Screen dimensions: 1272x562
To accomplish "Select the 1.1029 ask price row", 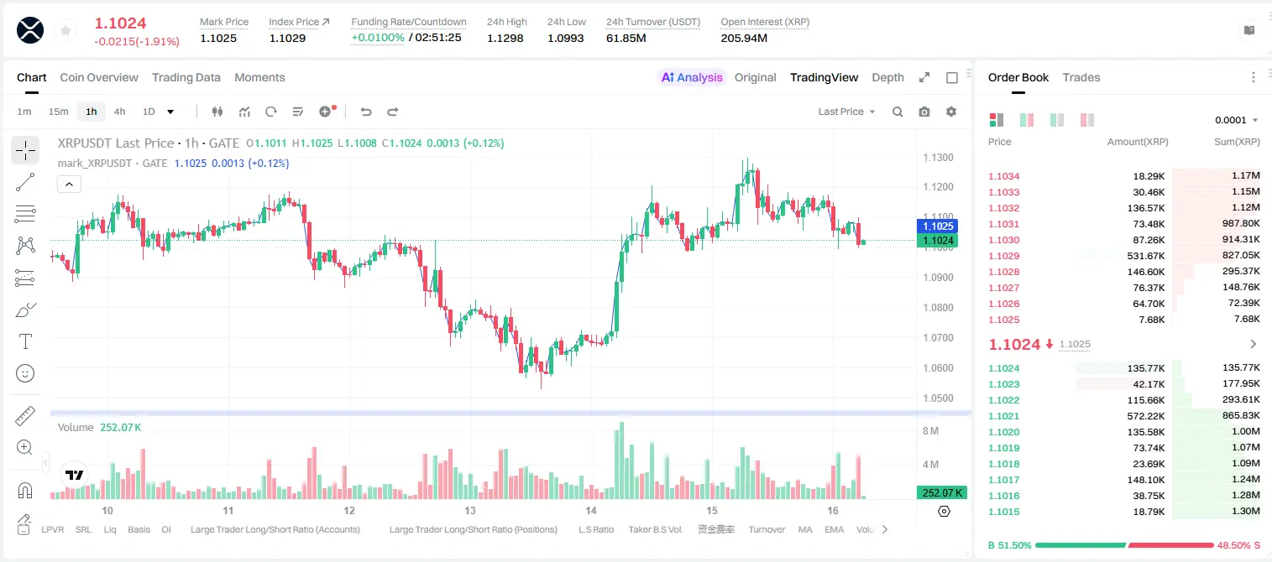I will click(x=1124, y=256).
